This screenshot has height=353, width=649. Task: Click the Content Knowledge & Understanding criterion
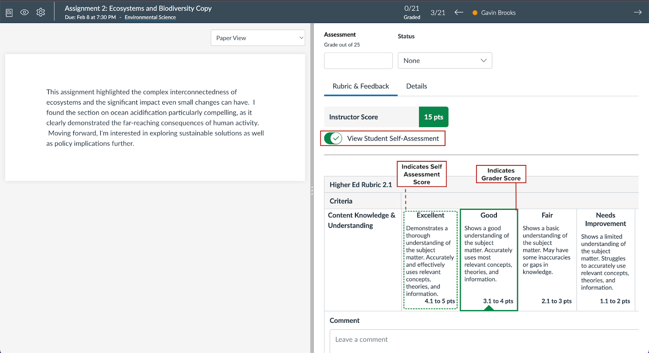361,220
